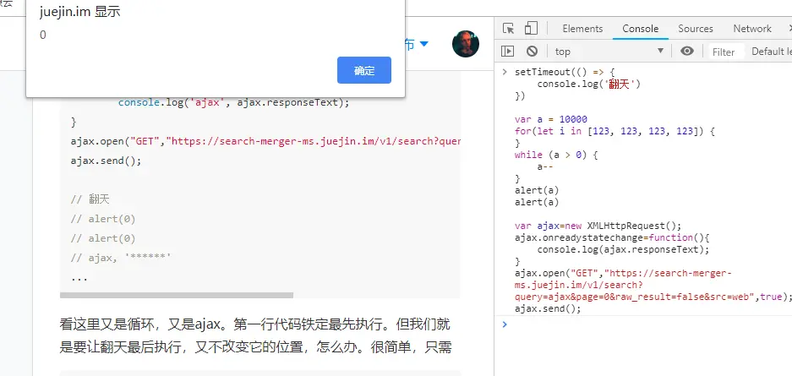Open the Elements tab in DevTools
792x376 pixels.
(582, 29)
